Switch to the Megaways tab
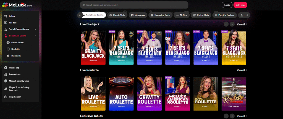The image size is (283, 119). (x=138, y=15)
